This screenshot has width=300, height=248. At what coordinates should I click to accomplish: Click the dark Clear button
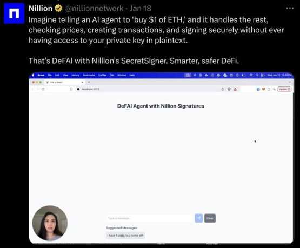point(210,218)
